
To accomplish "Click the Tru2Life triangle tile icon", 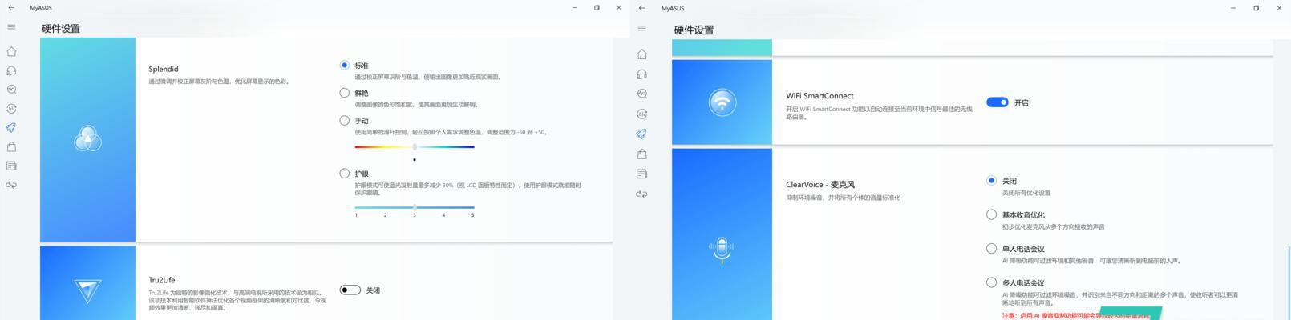I will click(x=87, y=290).
